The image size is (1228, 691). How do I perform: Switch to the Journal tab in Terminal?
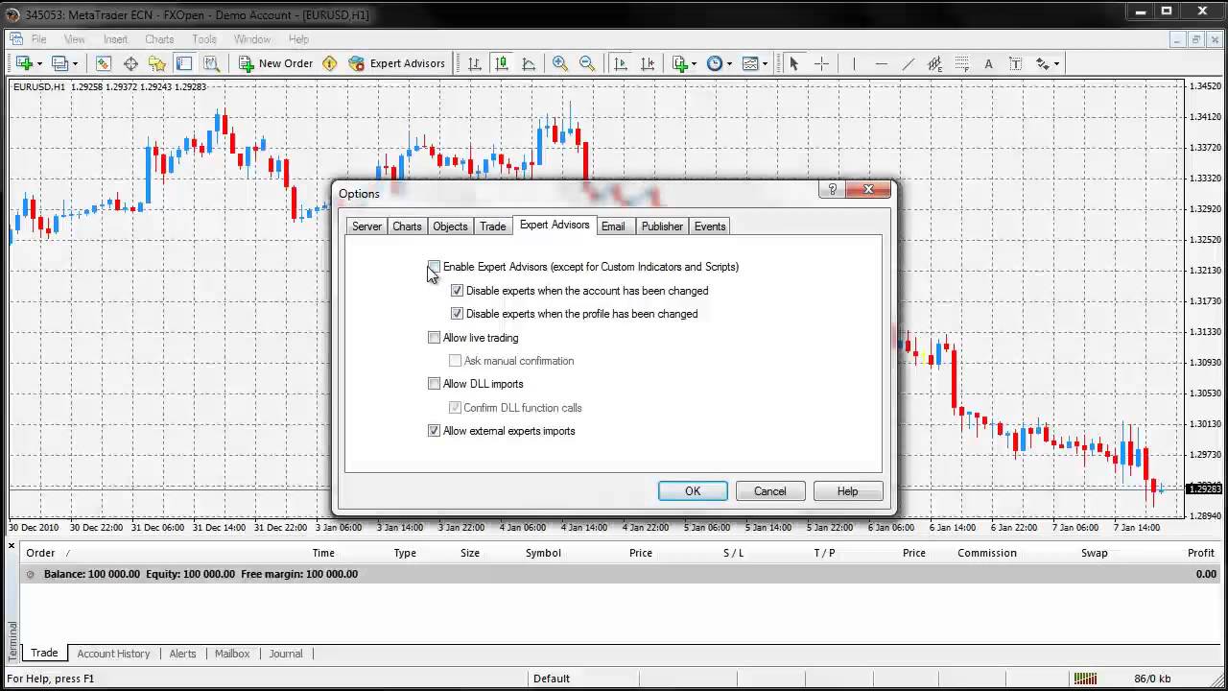tap(285, 654)
